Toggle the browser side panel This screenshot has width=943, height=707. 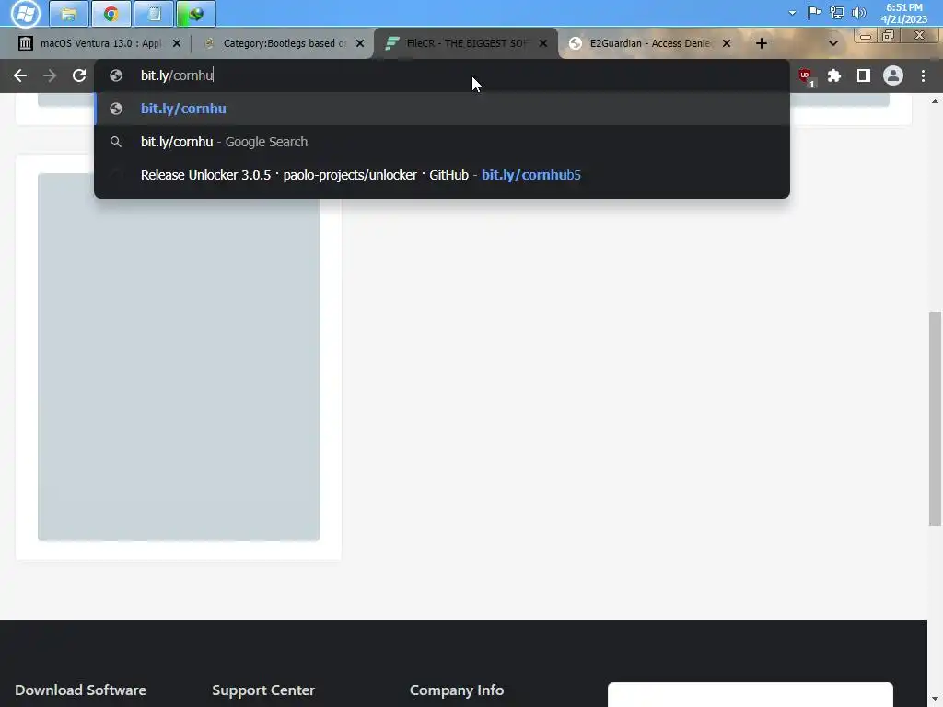(x=864, y=75)
